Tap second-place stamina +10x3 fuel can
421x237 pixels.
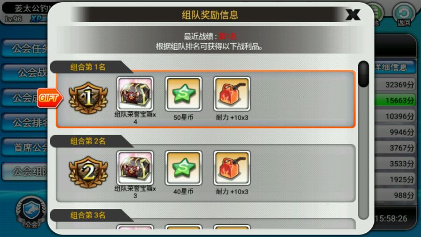(x=232, y=168)
